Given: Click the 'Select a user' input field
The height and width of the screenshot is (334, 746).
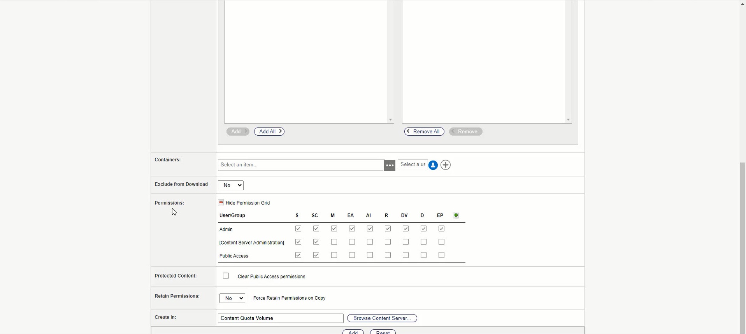Looking at the screenshot, I should tap(412, 164).
